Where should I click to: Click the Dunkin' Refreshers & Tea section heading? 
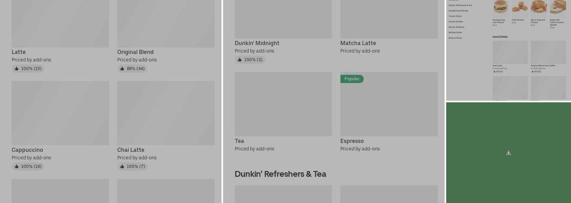[x=280, y=174]
